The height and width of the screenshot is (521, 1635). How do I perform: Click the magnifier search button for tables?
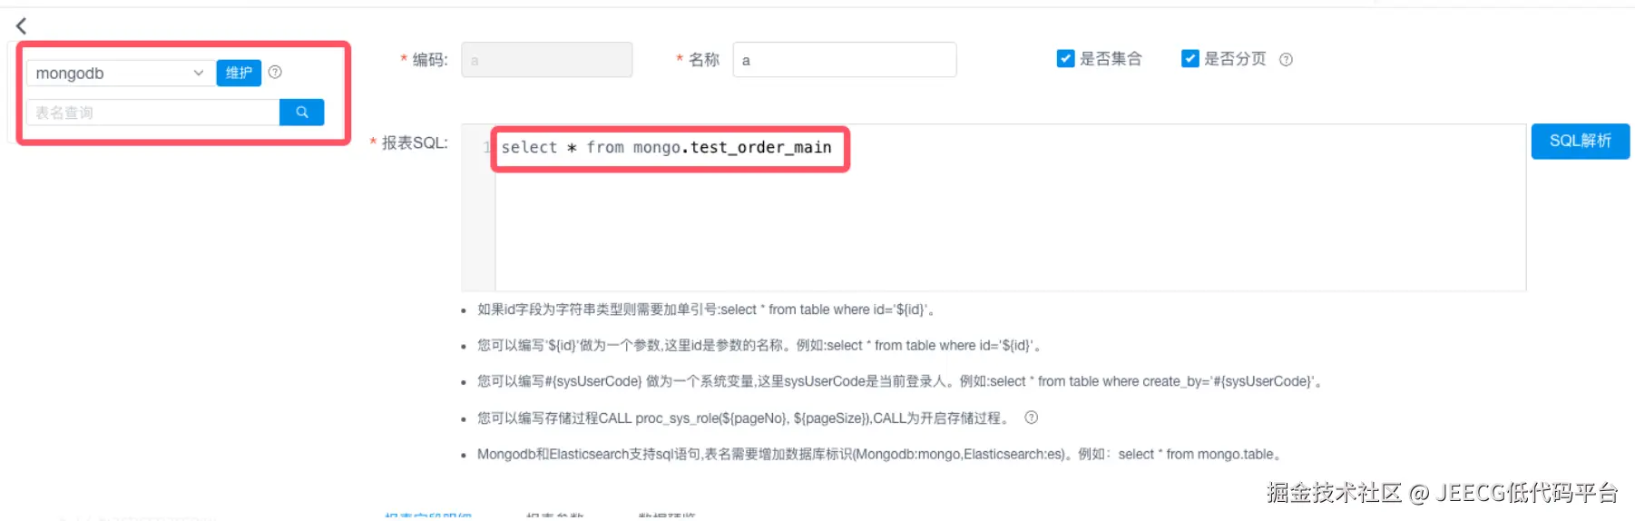(x=302, y=113)
